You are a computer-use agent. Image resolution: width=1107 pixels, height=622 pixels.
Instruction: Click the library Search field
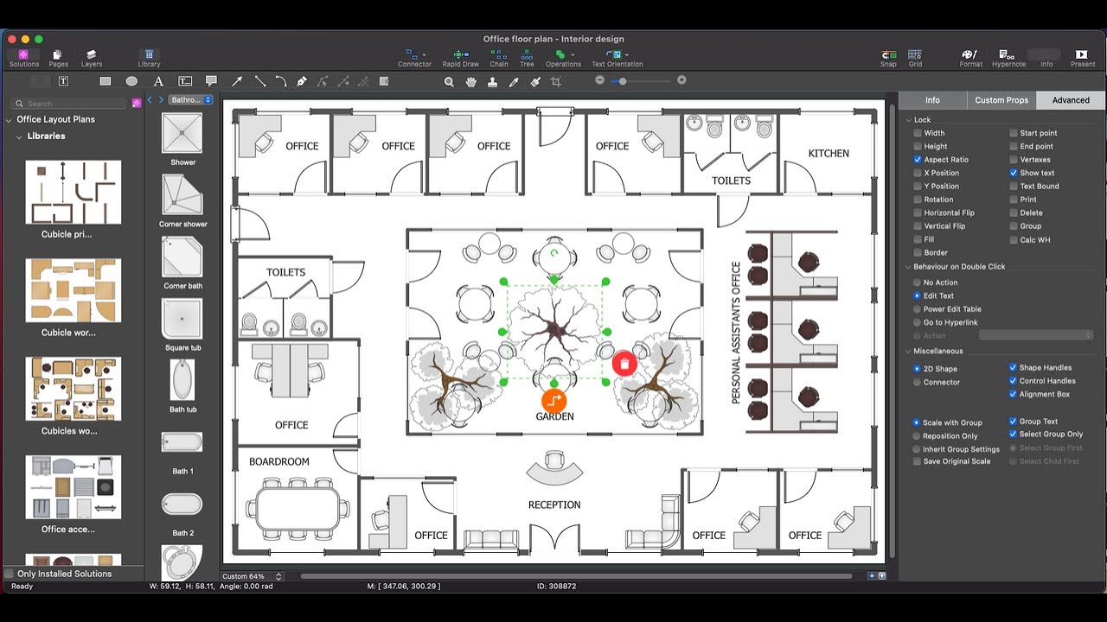point(69,104)
